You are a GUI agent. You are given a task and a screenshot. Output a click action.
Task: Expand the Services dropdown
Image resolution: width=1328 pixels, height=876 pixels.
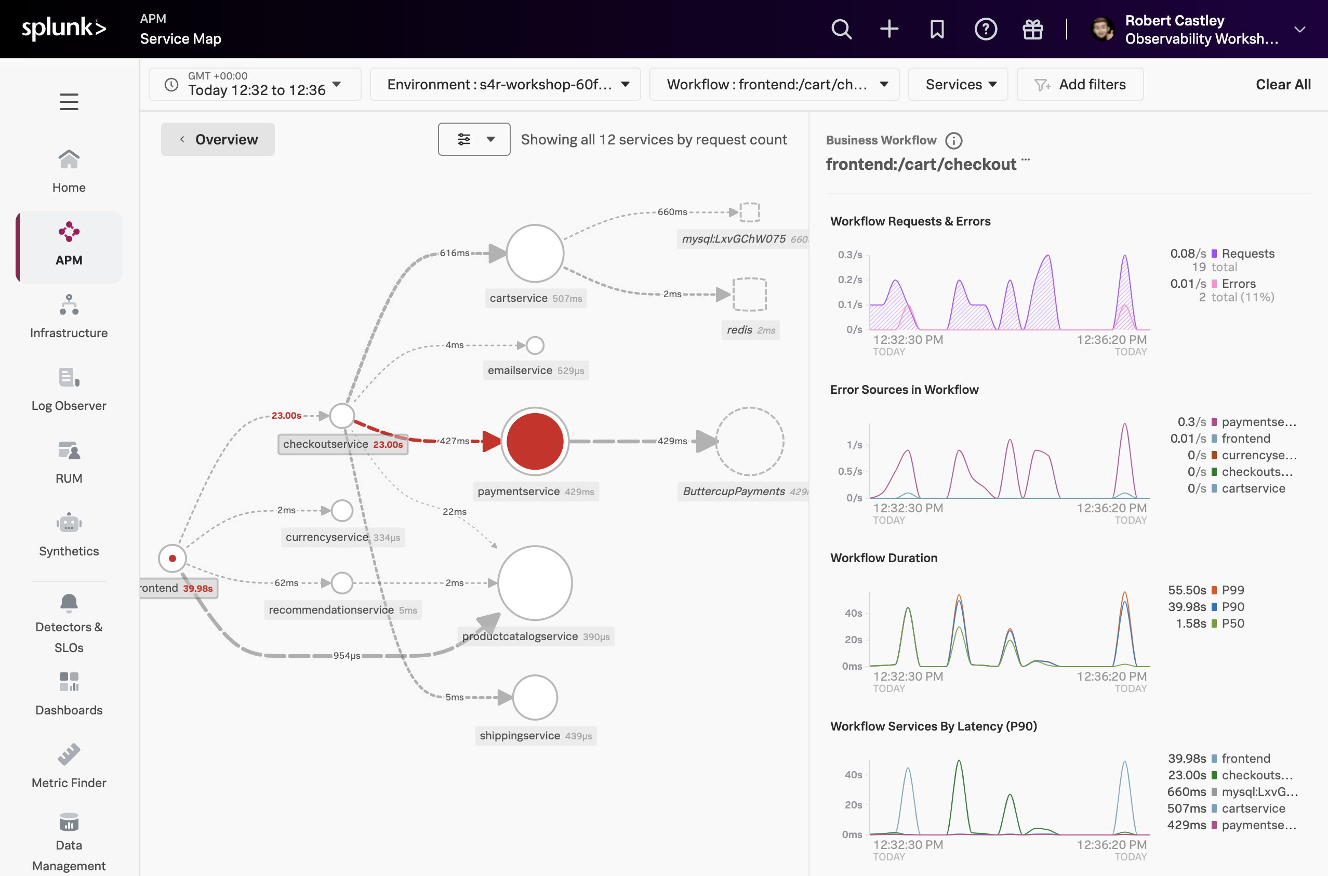[958, 84]
